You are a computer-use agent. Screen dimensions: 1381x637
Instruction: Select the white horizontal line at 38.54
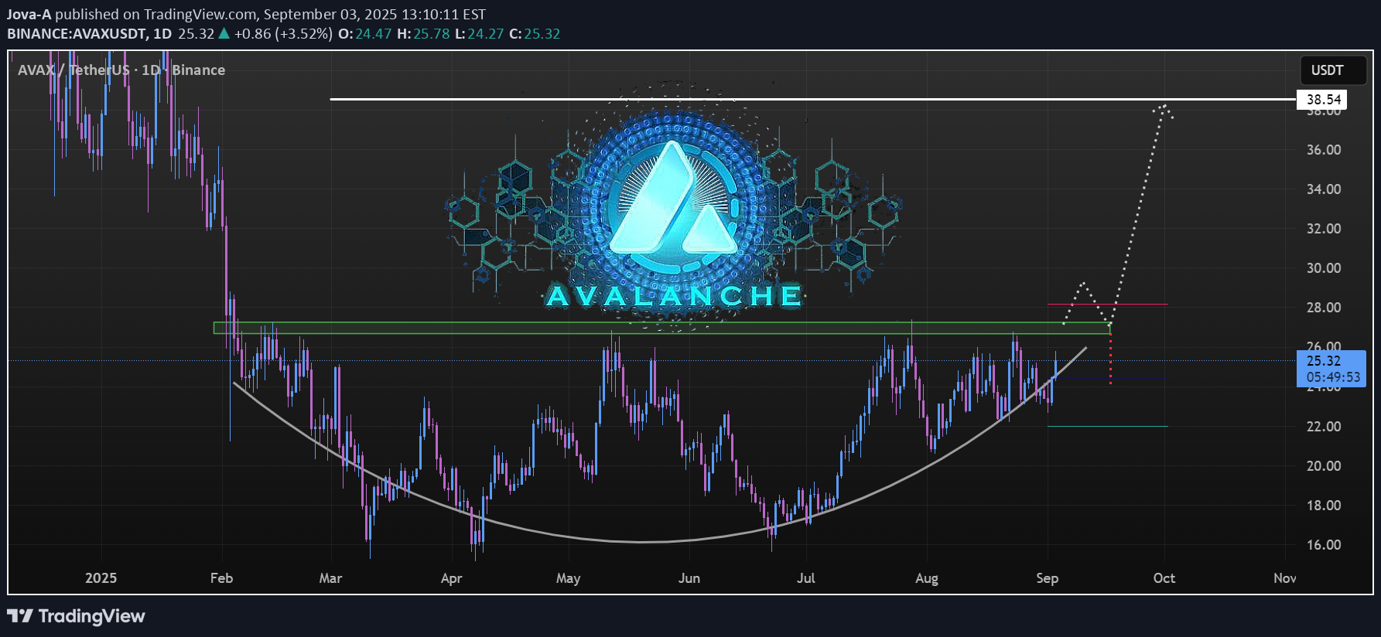[x=812, y=99]
